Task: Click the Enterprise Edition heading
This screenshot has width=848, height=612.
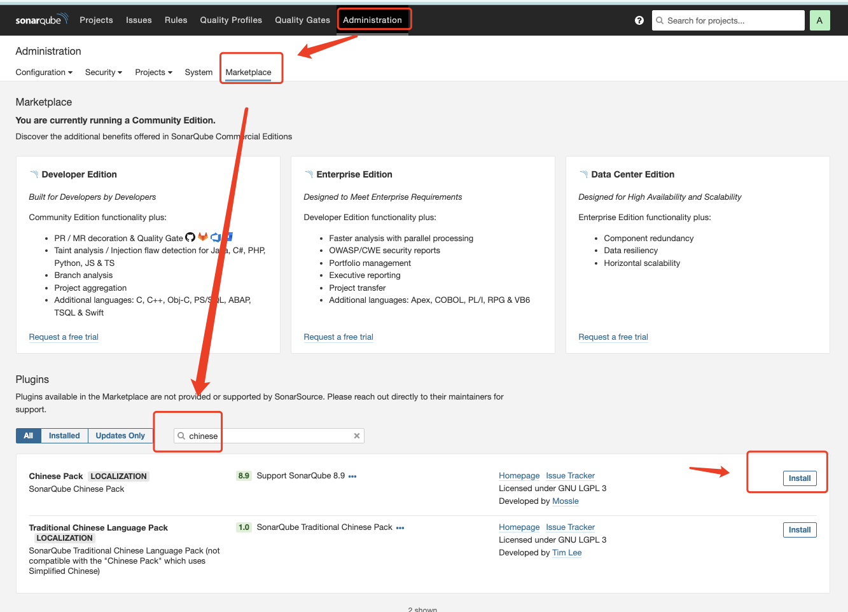Action: click(354, 174)
